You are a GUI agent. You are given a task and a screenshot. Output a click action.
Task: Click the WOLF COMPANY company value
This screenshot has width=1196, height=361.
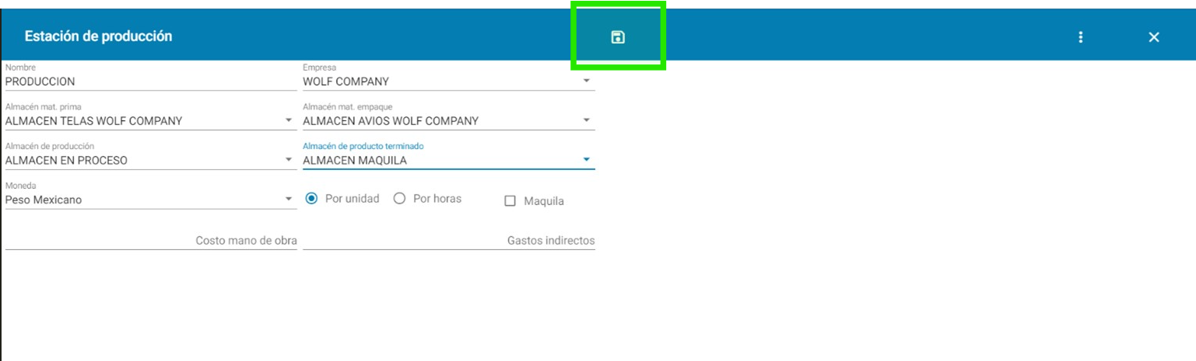[345, 81]
